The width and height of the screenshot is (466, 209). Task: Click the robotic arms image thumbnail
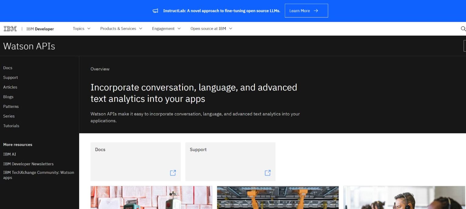278,198
